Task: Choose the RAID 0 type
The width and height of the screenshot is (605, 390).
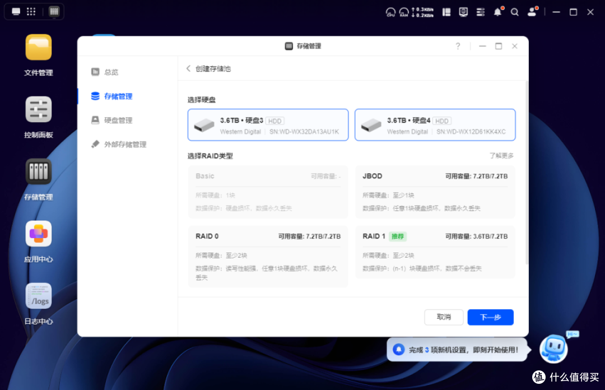Action: point(268,257)
